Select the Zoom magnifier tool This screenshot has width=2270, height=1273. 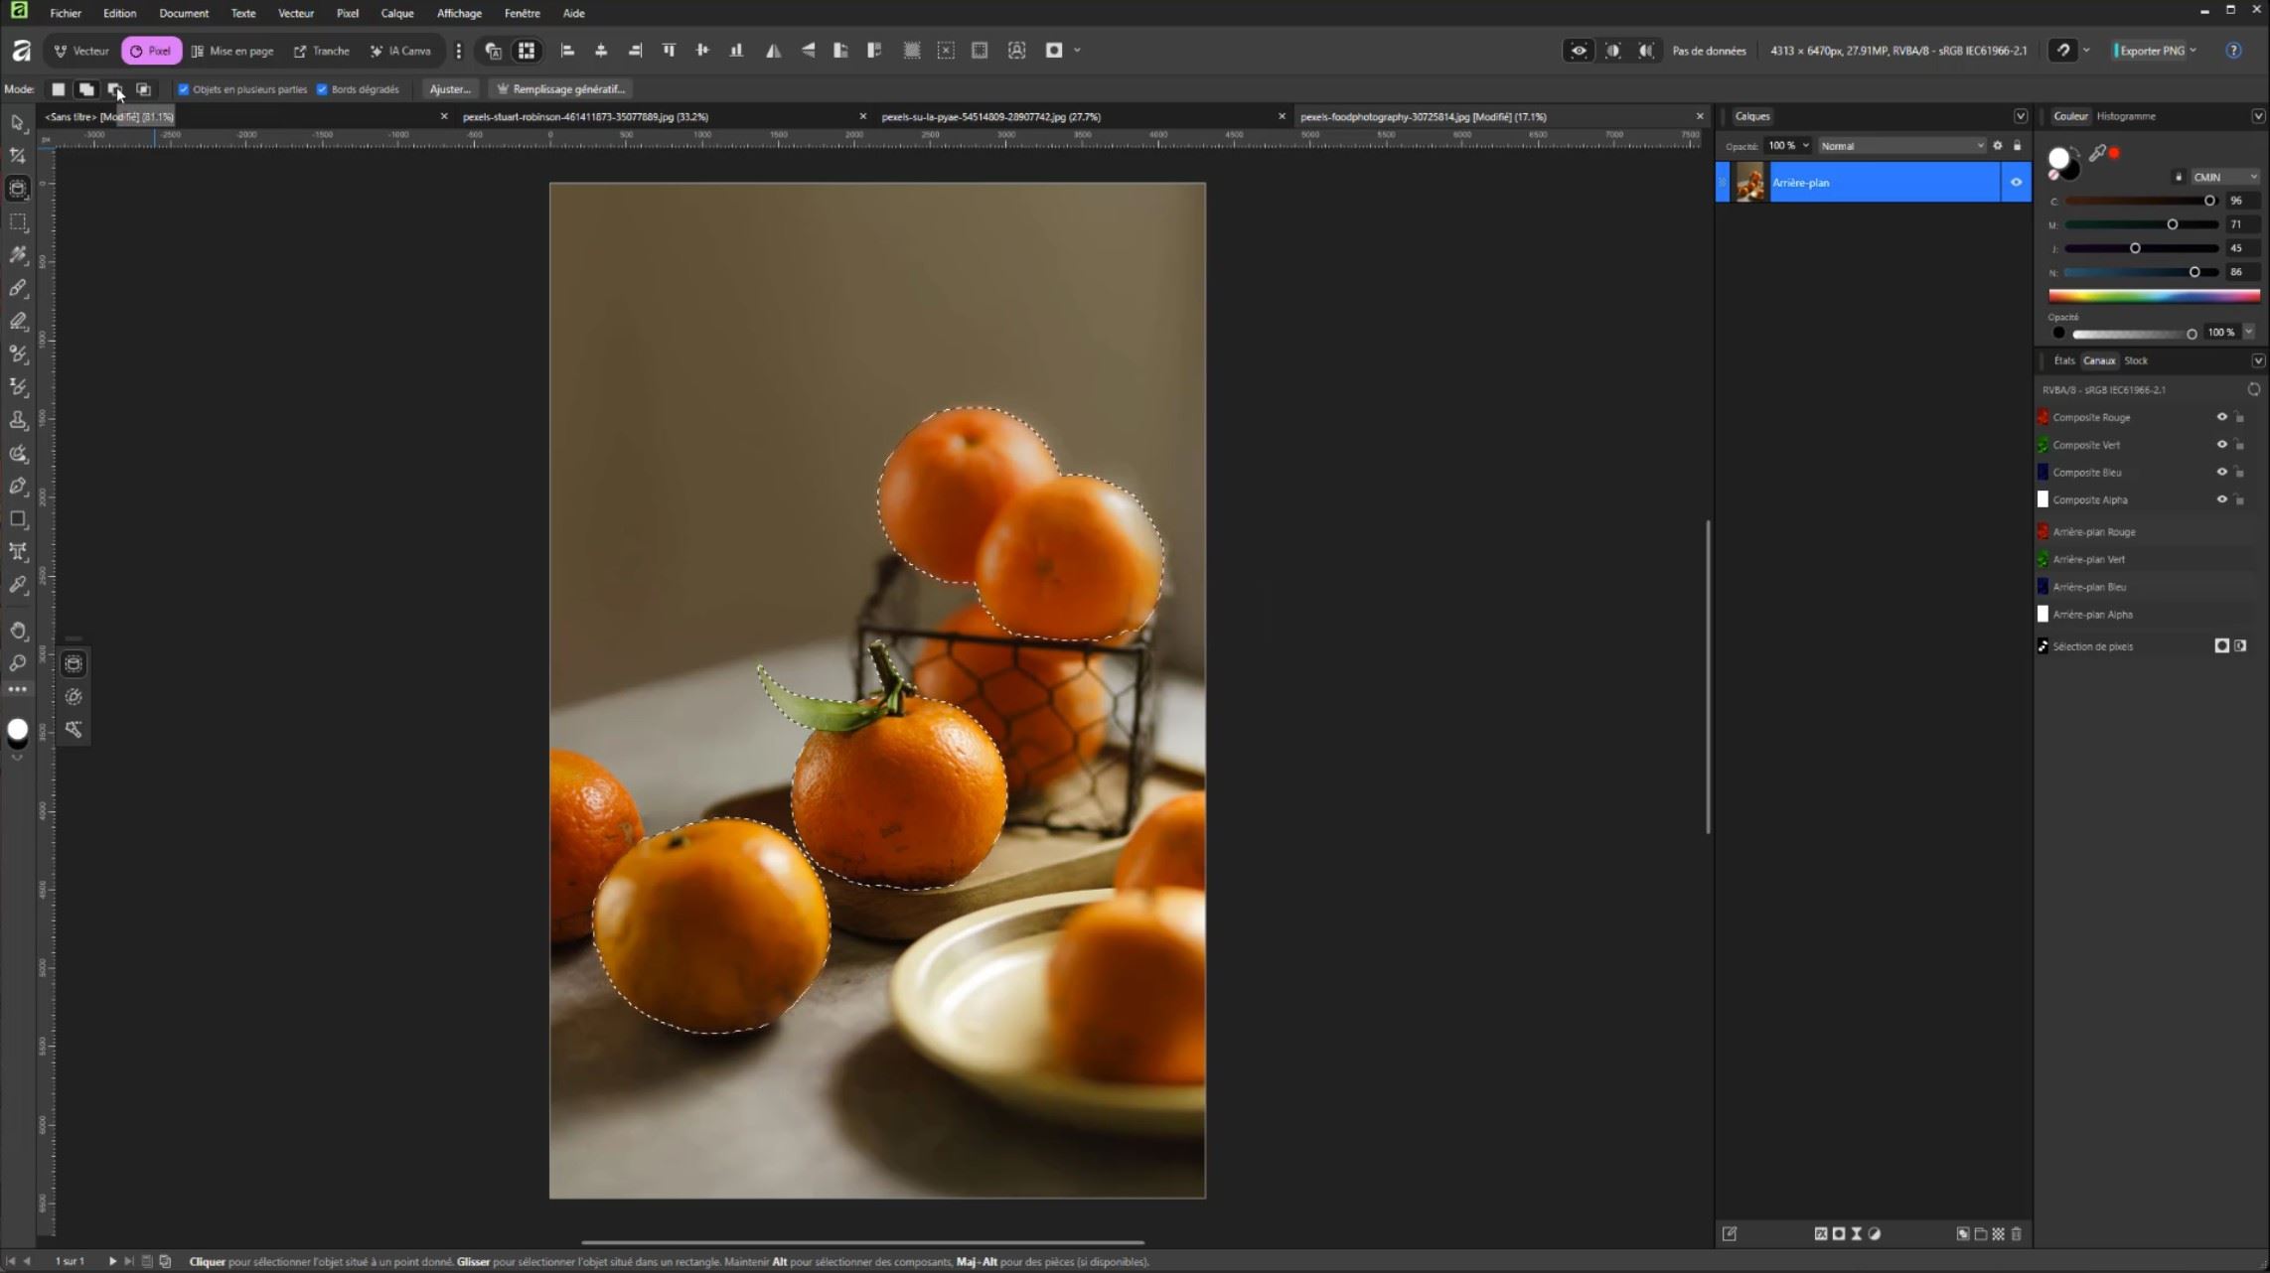pos(18,663)
